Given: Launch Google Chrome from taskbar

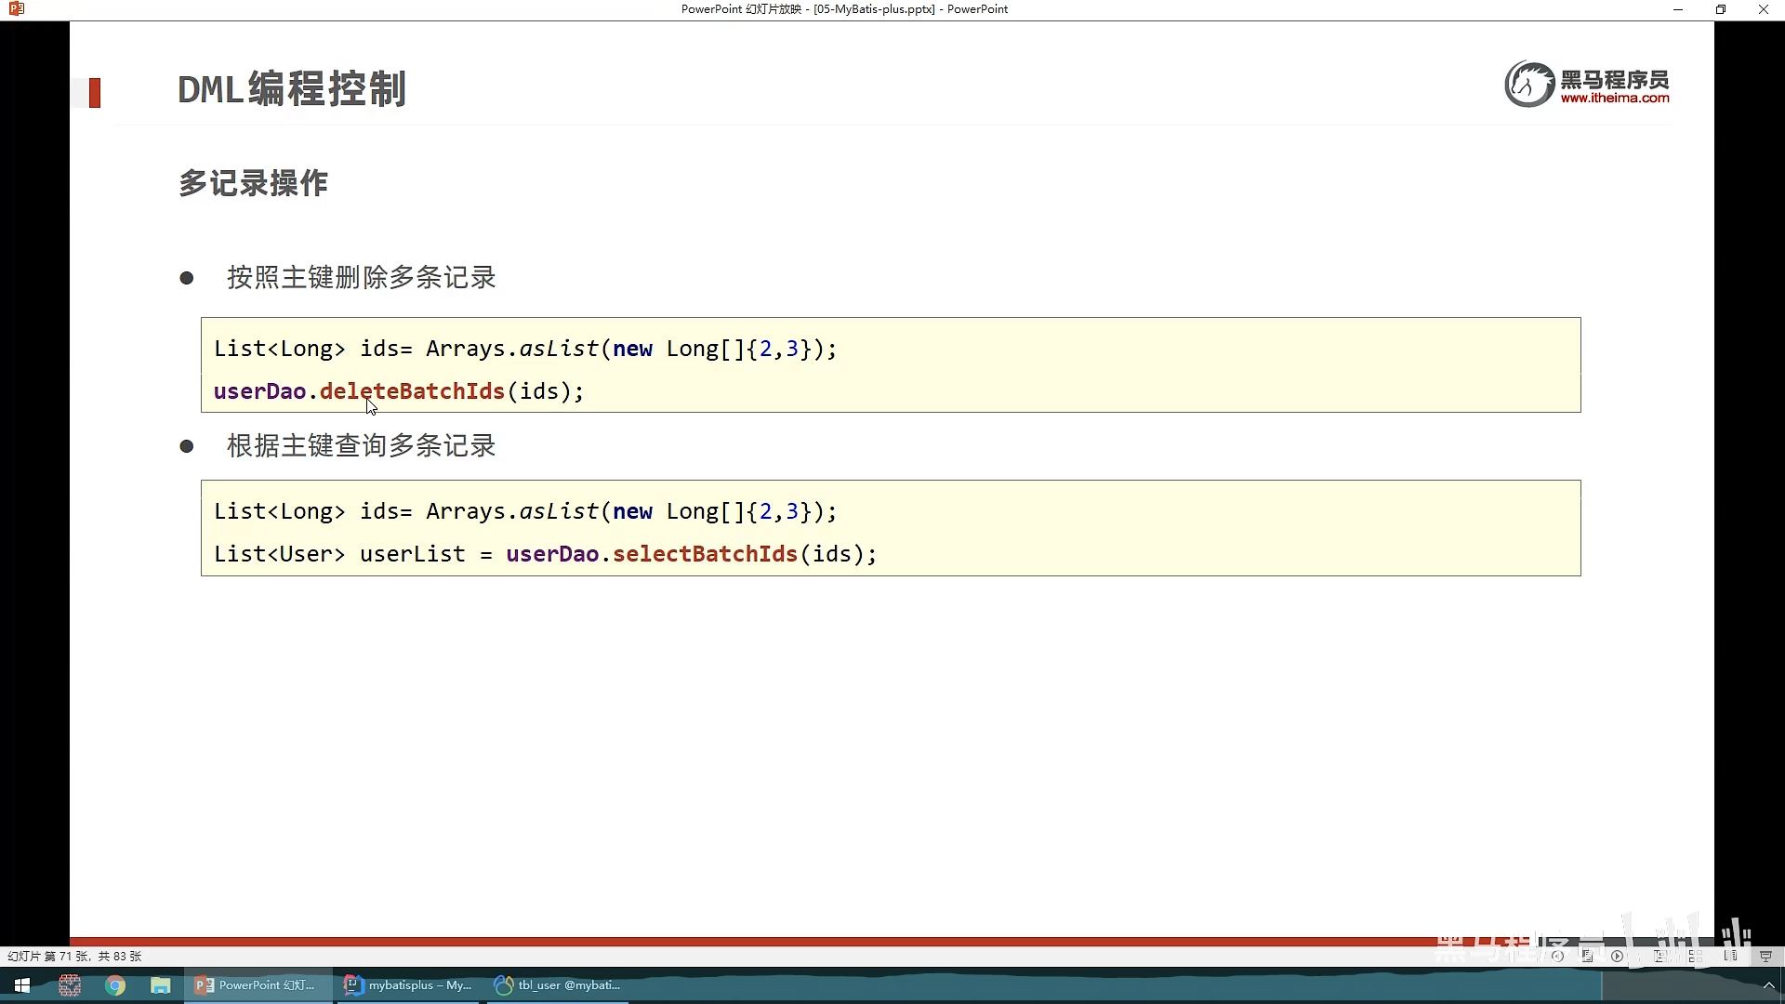Looking at the screenshot, I should [115, 985].
